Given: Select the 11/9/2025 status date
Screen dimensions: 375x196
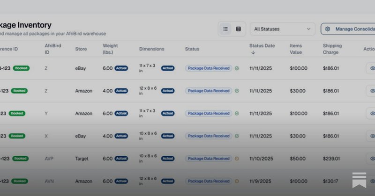Looking at the screenshot, I should pos(260,181).
